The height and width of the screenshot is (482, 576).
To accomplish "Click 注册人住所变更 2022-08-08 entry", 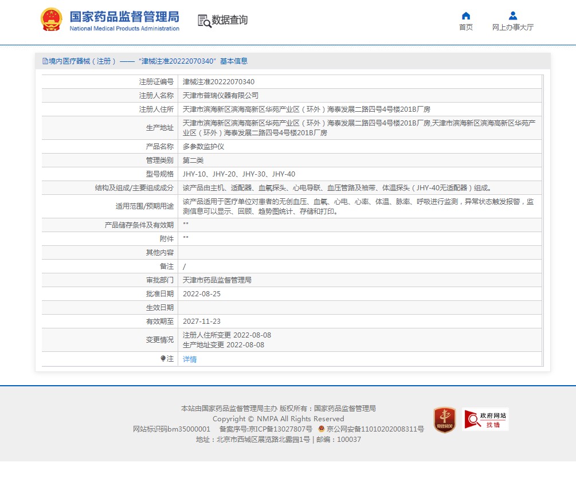I will 226,335.
